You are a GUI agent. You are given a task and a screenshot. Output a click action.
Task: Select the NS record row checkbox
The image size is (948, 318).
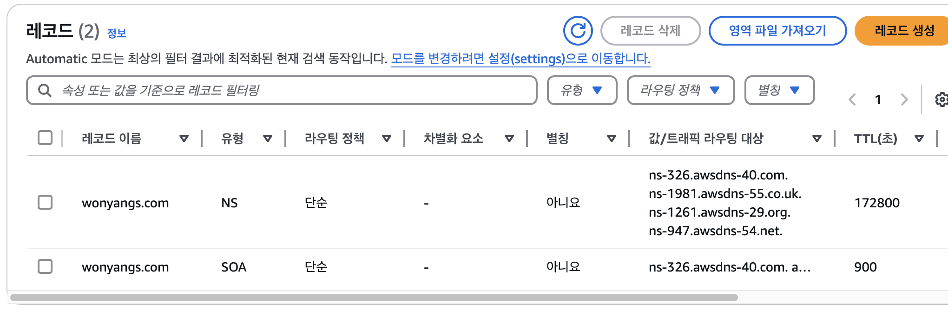(45, 203)
